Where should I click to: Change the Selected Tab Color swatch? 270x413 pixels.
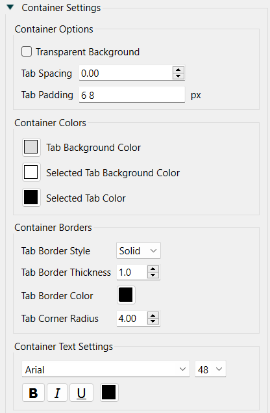tap(31, 197)
